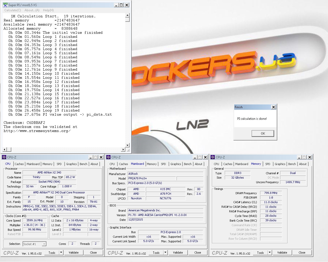Minimize the middle CPU-Z Mainboard window

click(x=195, y=157)
